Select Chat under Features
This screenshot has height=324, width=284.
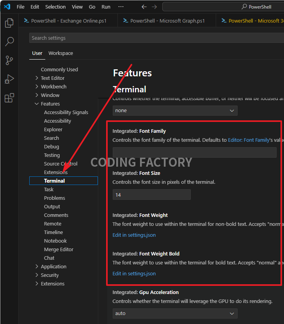click(x=49, y=258)
